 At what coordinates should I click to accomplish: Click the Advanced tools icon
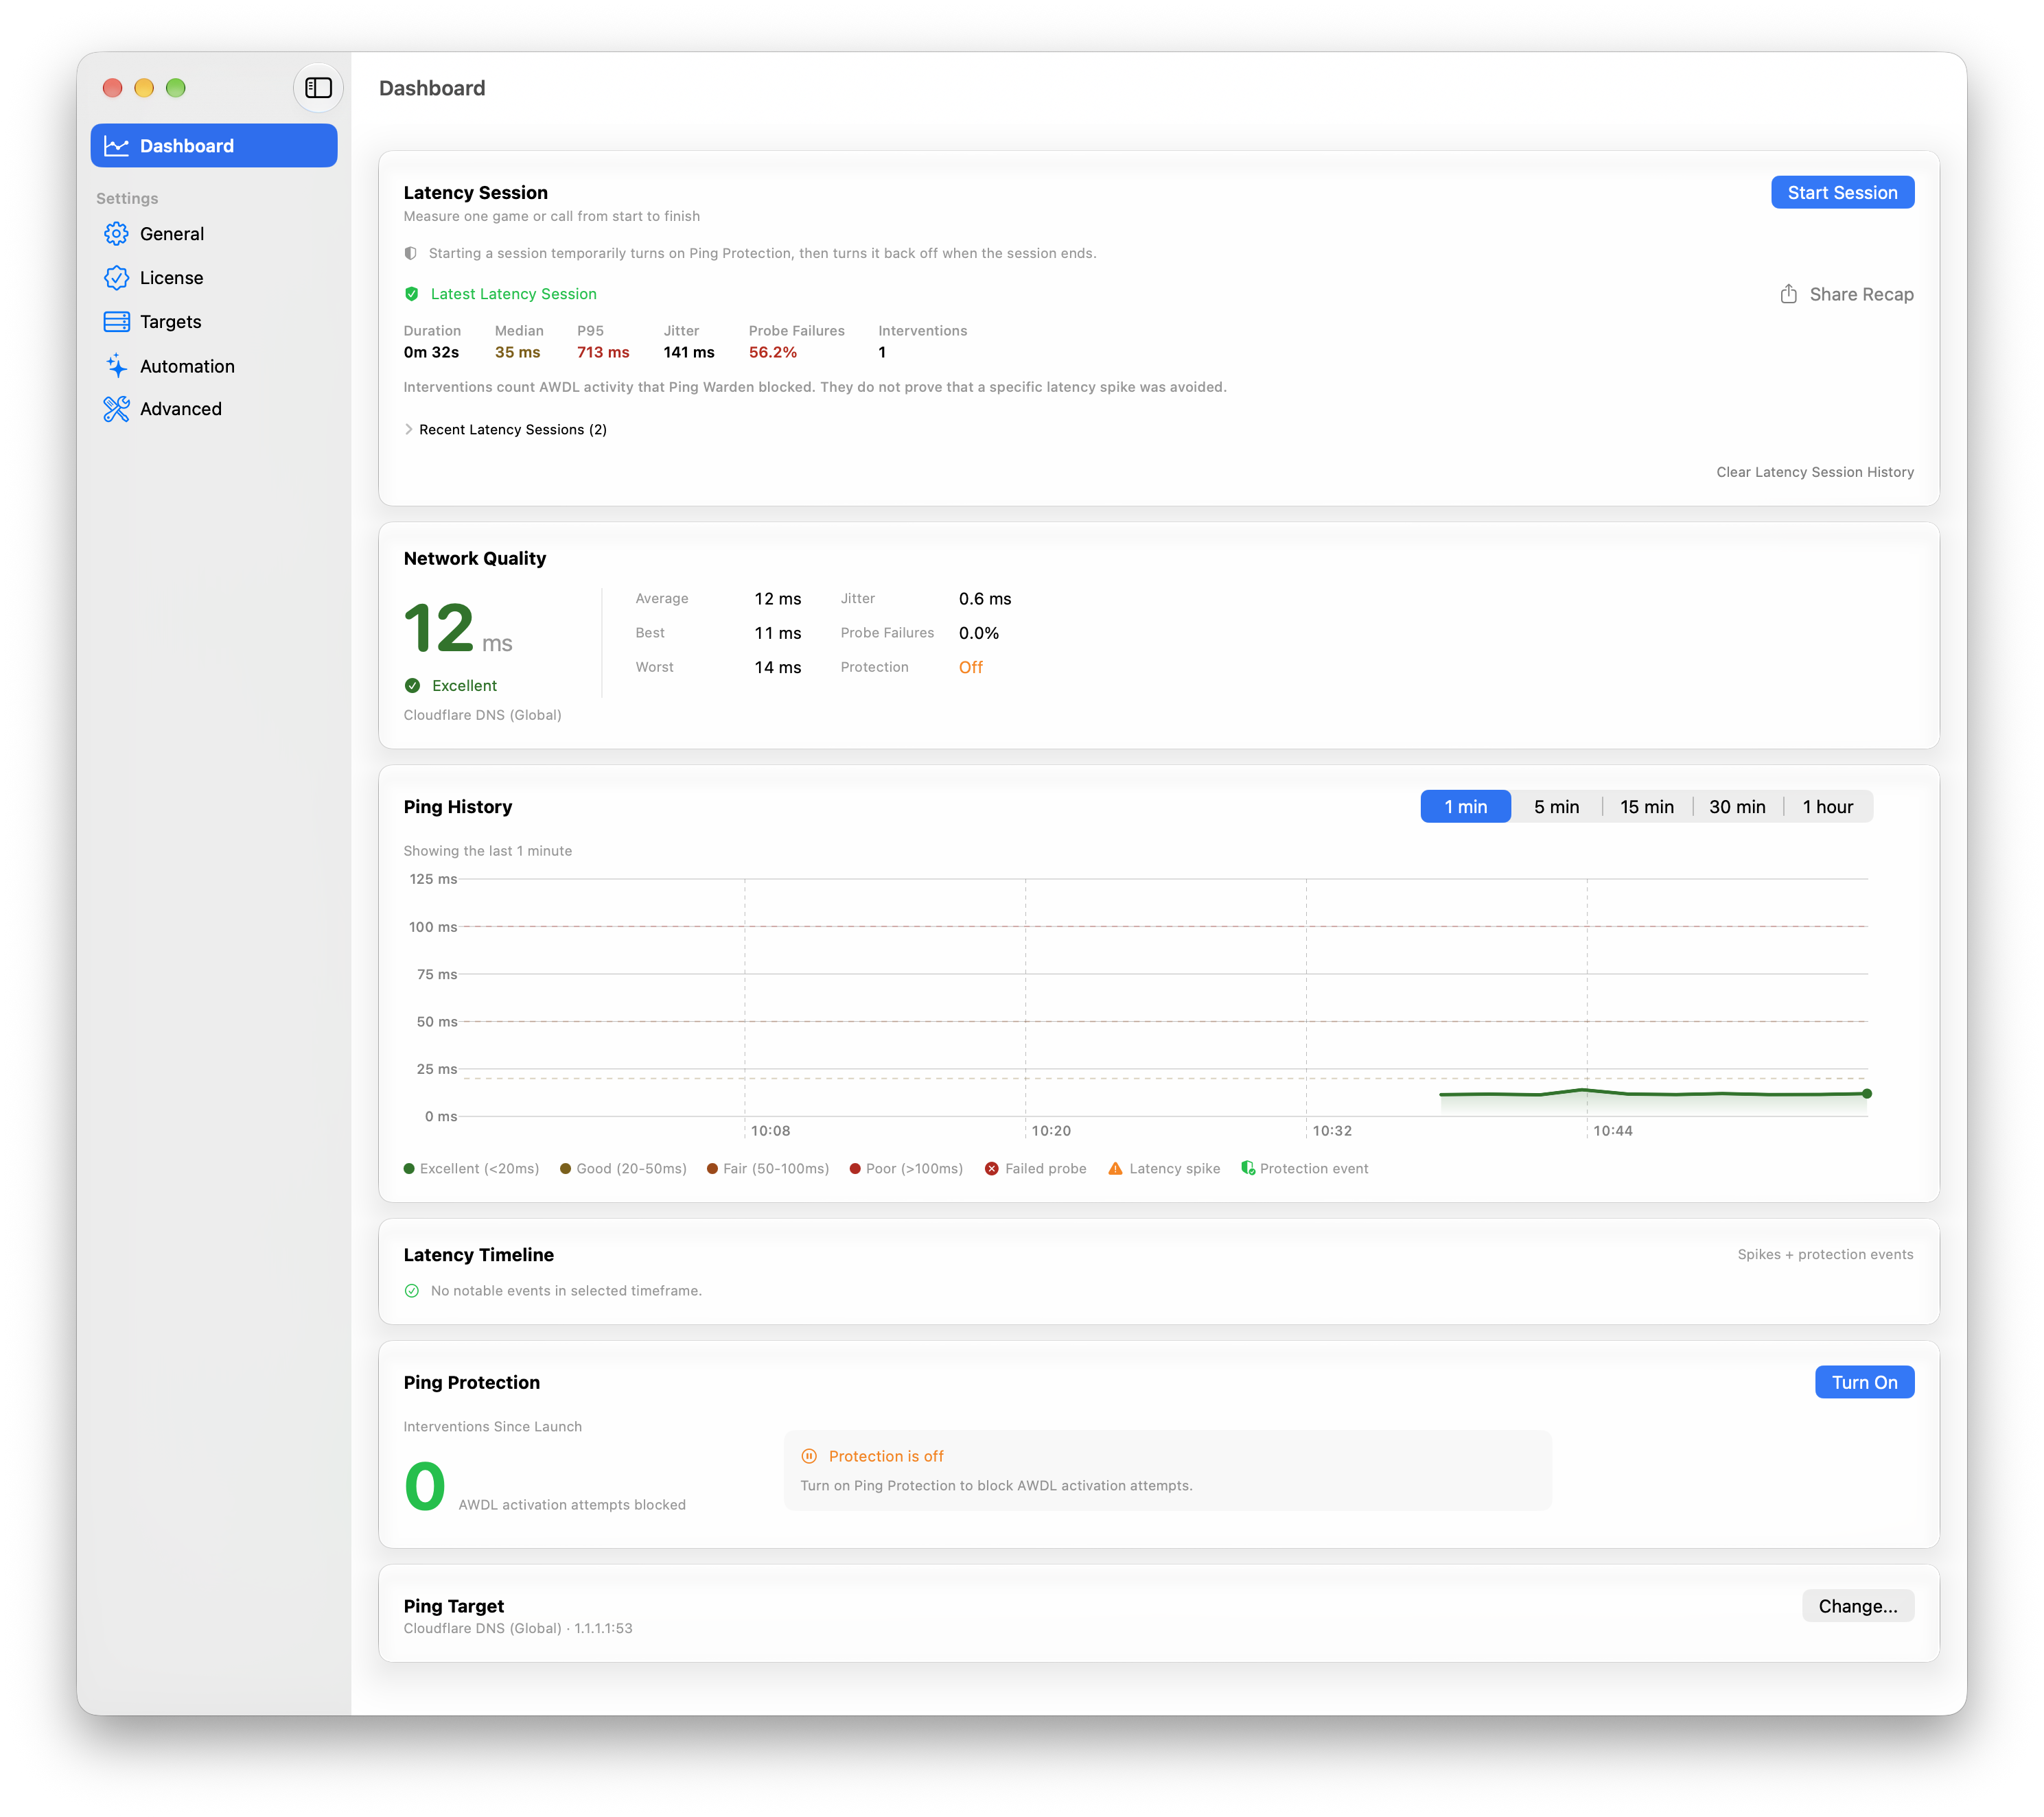pos(117,409)
